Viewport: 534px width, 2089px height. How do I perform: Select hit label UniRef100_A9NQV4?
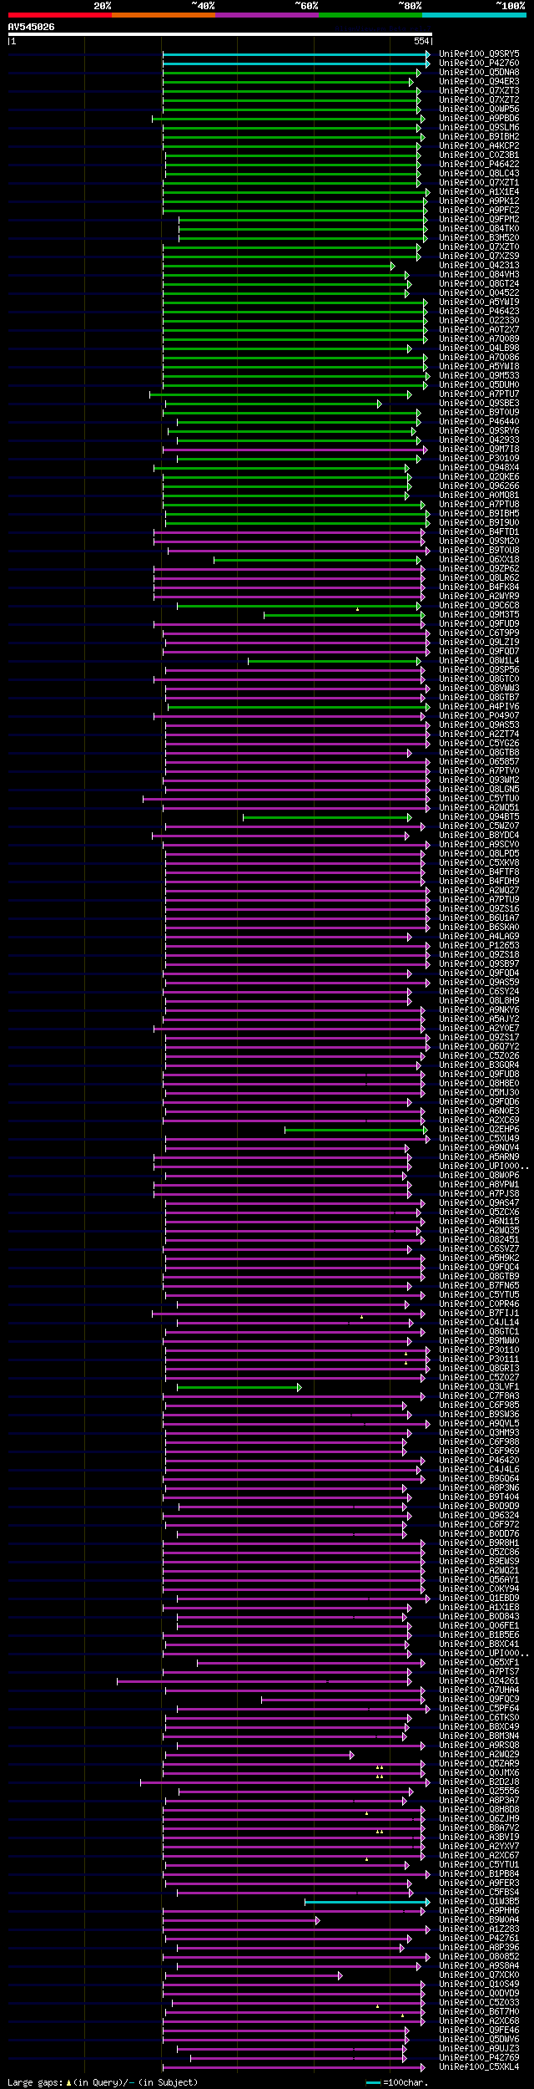pos(479,1147)
